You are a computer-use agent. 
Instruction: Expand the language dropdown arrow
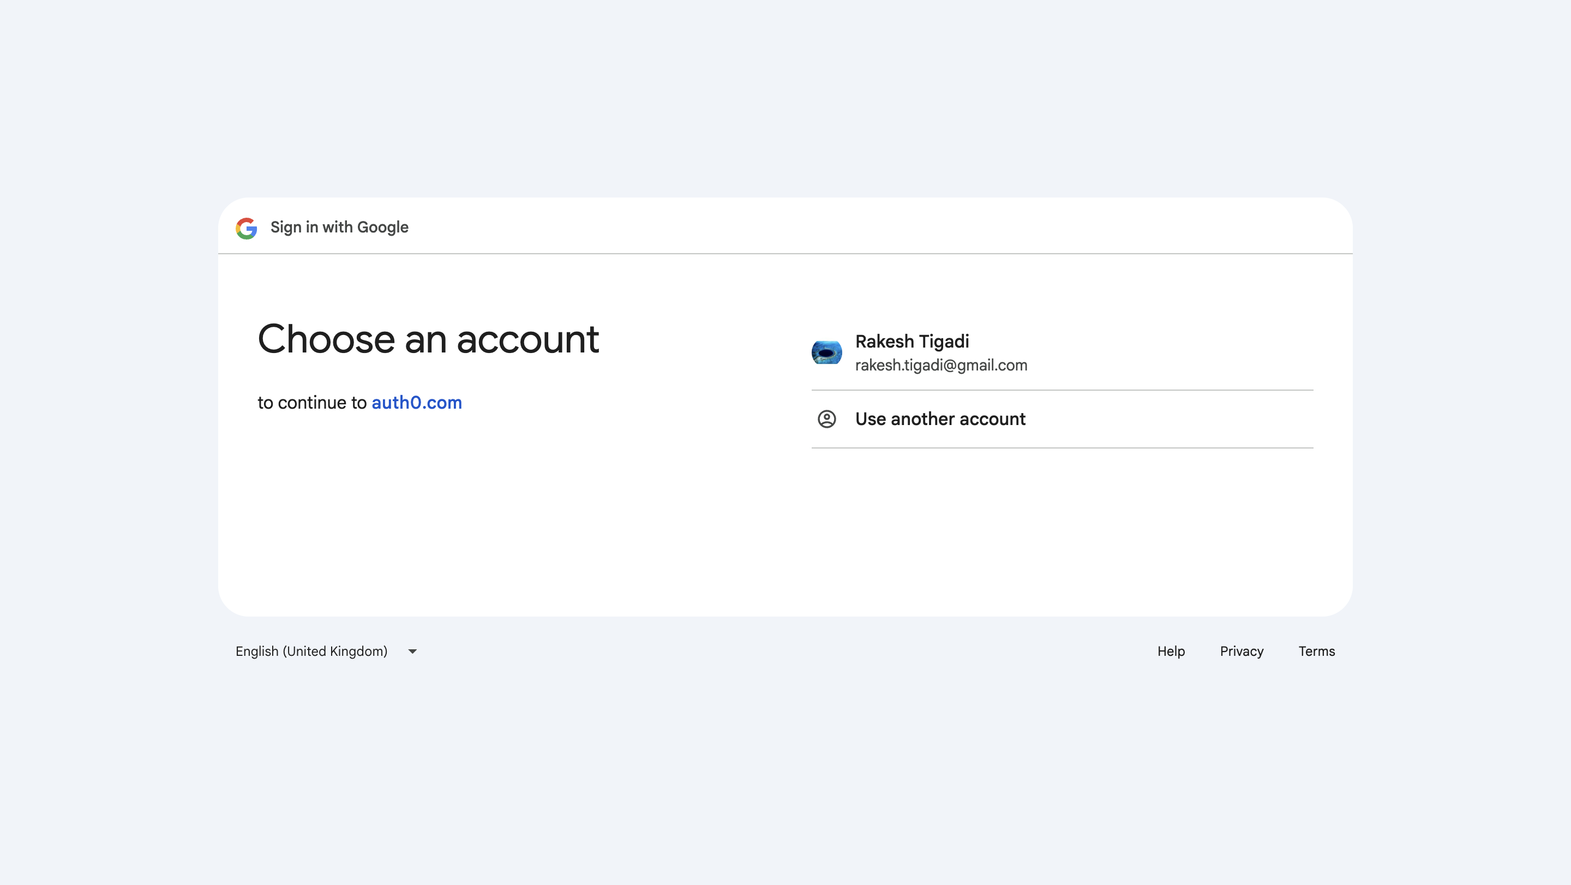coord(412,651)
